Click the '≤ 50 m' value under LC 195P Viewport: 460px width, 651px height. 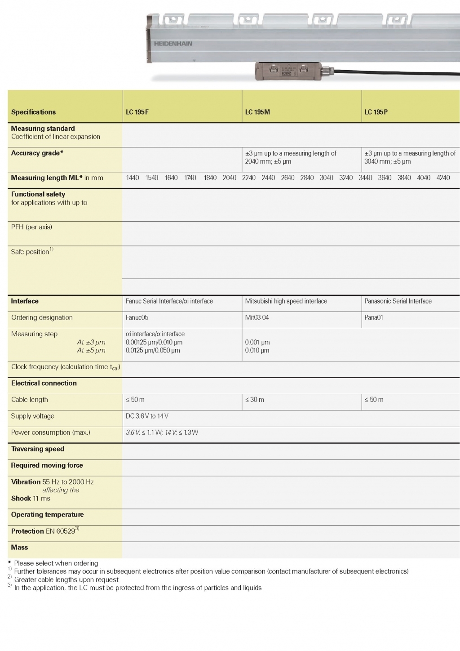coord(374,400)
